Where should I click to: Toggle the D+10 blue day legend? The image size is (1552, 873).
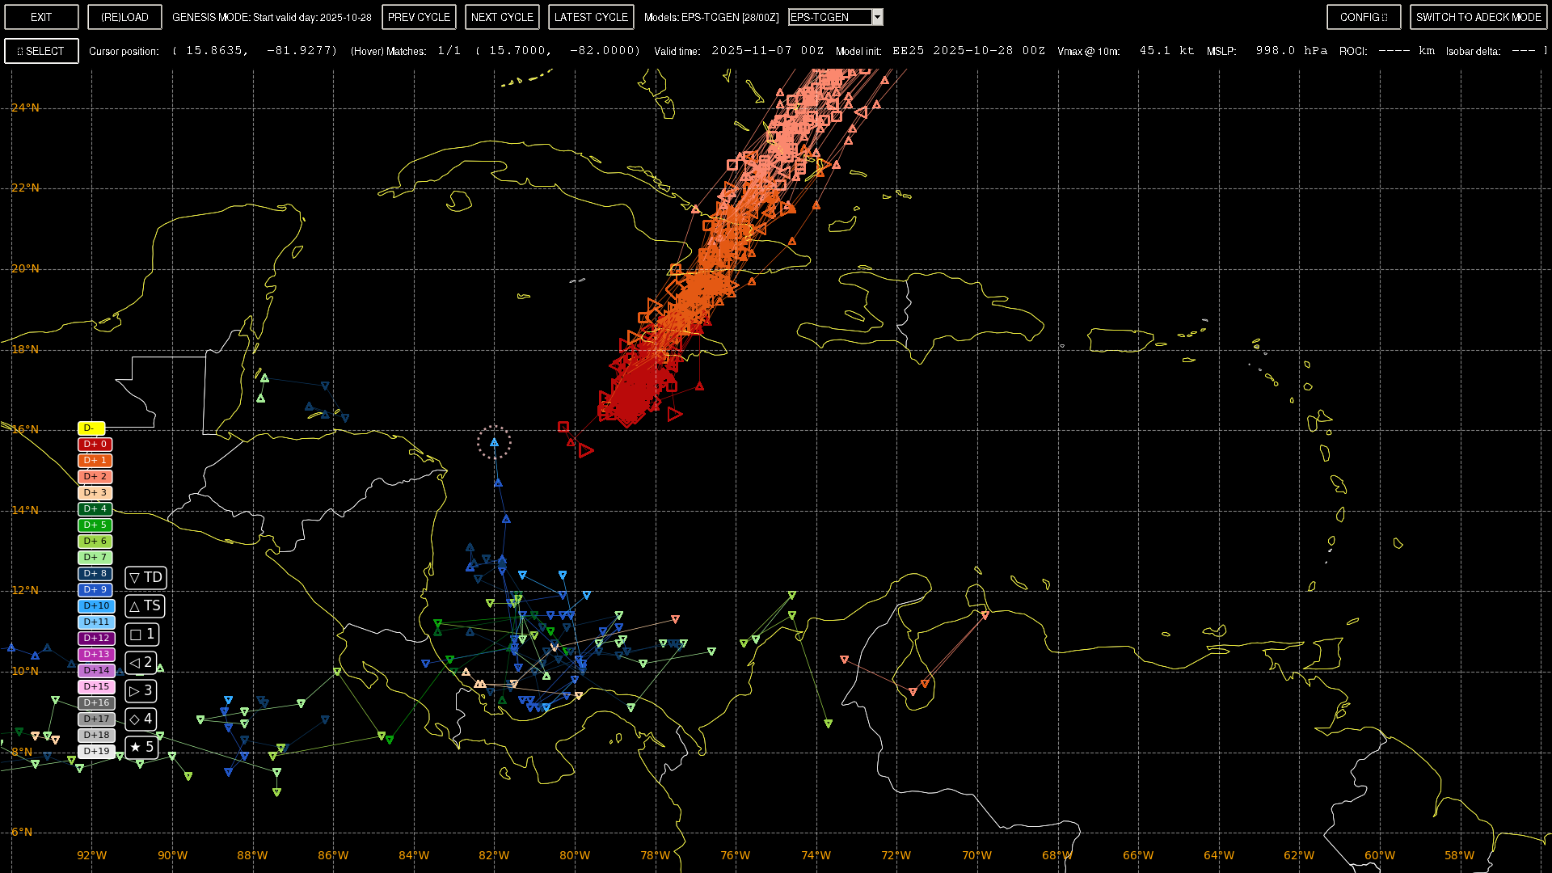tap(95, 605)
